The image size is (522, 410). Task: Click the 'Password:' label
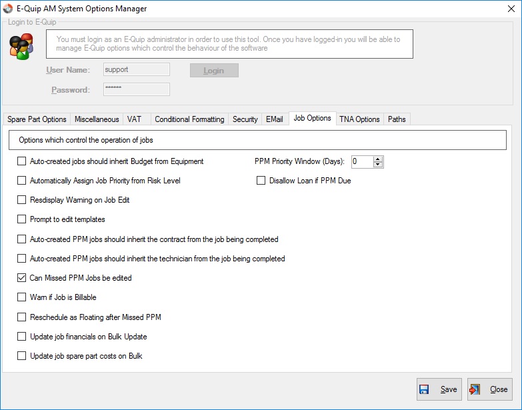coord(71,90)
